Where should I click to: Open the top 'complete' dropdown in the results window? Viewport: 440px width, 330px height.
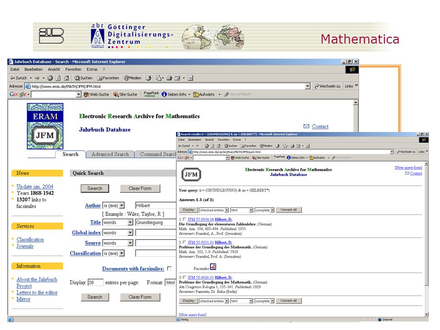pyautogui.click(x=272, y=210)
